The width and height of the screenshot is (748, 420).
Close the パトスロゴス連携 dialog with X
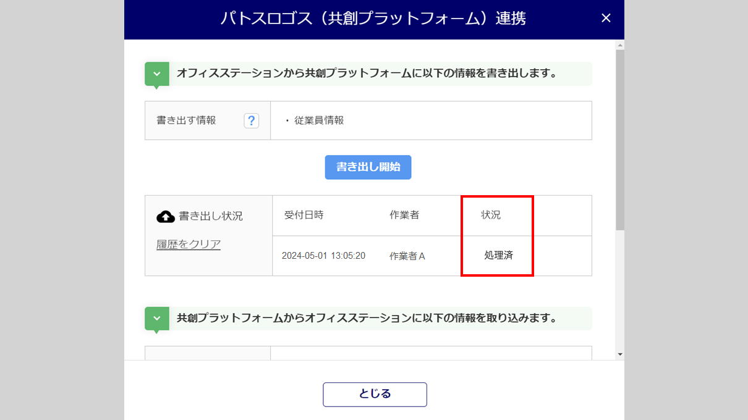tap(606, 19)
